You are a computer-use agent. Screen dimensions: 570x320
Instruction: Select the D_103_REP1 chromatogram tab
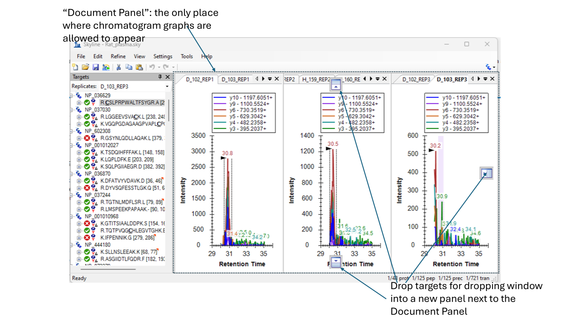point(235,79)
